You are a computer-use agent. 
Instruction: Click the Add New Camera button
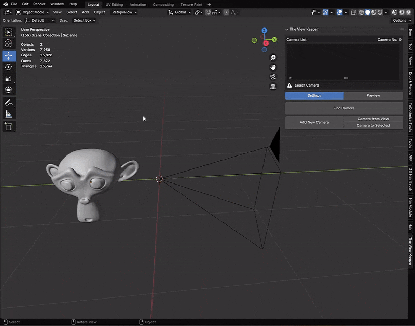314,122
